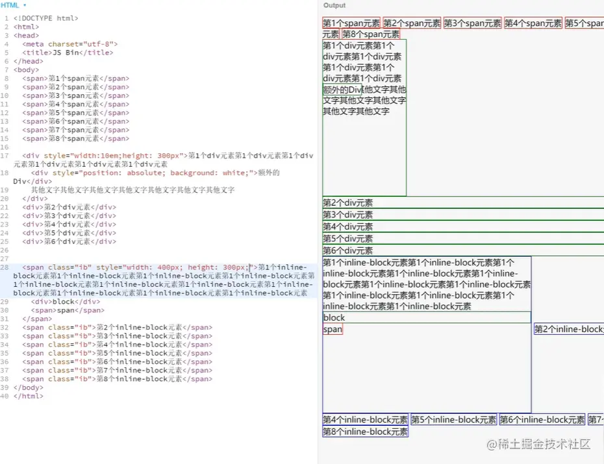Viewport: 604px width, 464px height.
Task: Click the 第8个span元素 box in the Output
Action: click(x=371, y=34)
